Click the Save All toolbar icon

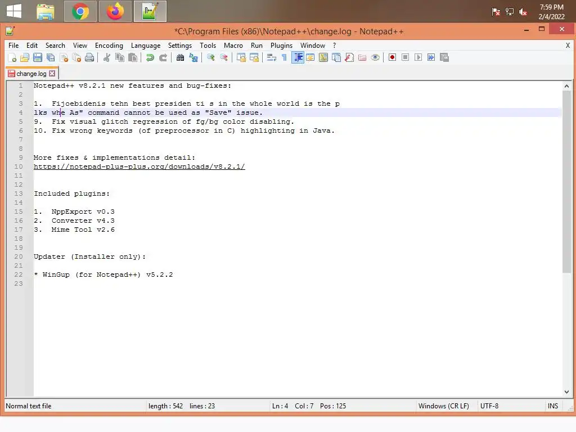click(x=51, y=58)
